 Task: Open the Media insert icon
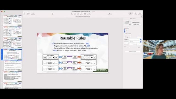tap(85, 13)
